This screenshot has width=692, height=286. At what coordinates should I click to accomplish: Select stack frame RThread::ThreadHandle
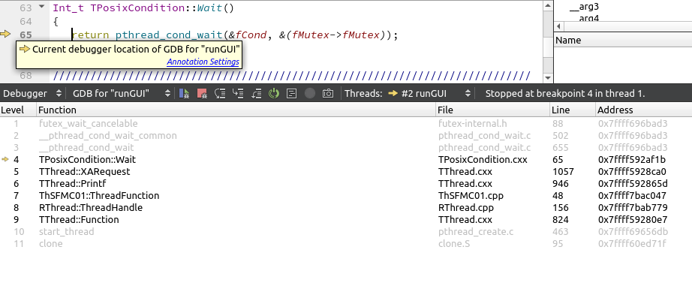91,207
